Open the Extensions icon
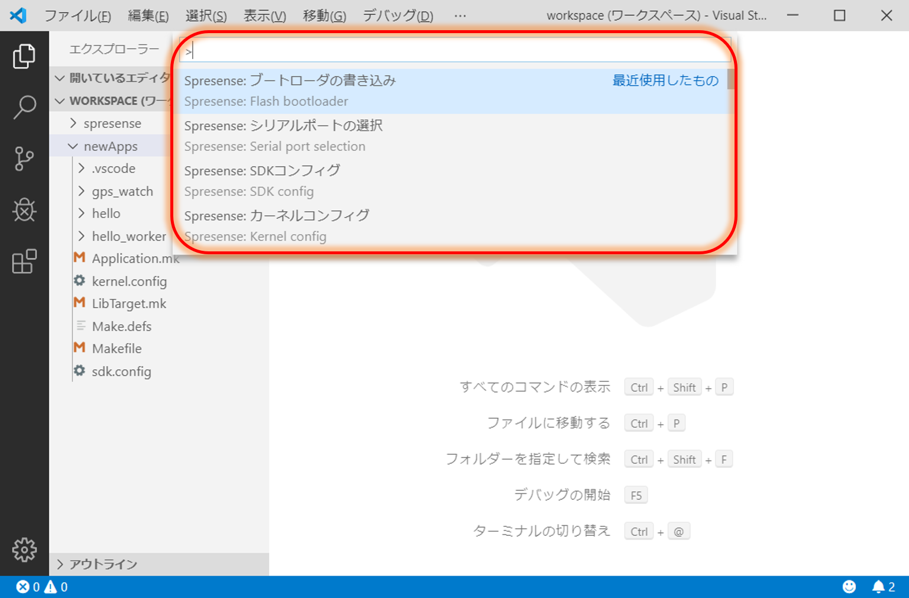 coord(24,261)
